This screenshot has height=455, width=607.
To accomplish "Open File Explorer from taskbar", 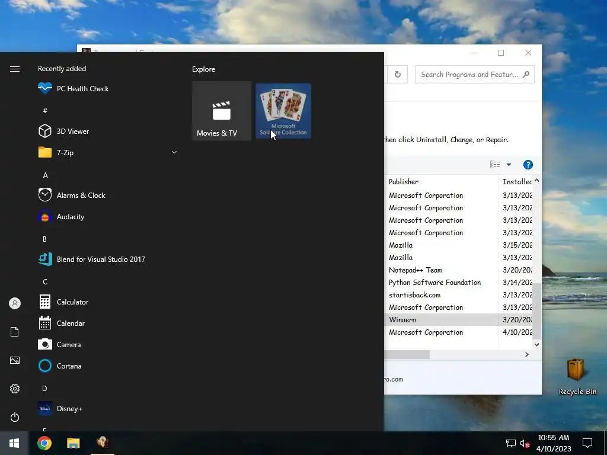I will click(x=73, y=443).
